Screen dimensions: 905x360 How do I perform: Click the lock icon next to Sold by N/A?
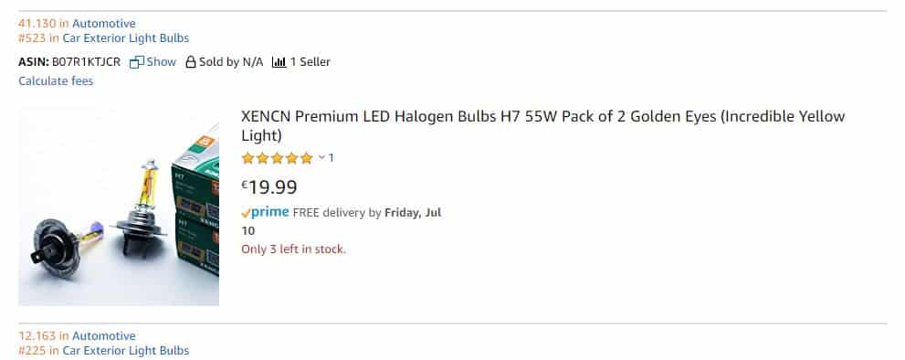pyautogui.click(x=191, y=62)
